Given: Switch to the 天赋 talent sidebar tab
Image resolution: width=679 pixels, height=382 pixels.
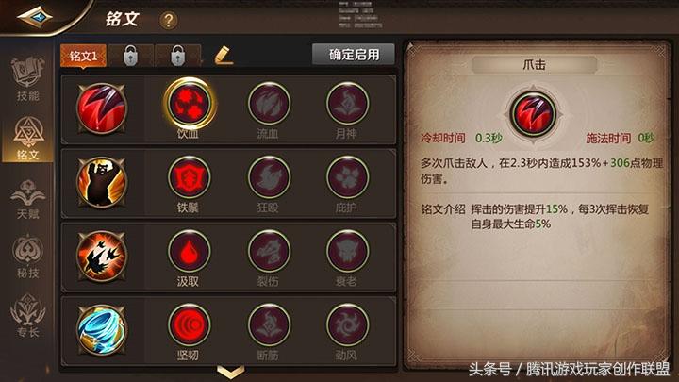Looking at the screenshot, I should point(27,199).
